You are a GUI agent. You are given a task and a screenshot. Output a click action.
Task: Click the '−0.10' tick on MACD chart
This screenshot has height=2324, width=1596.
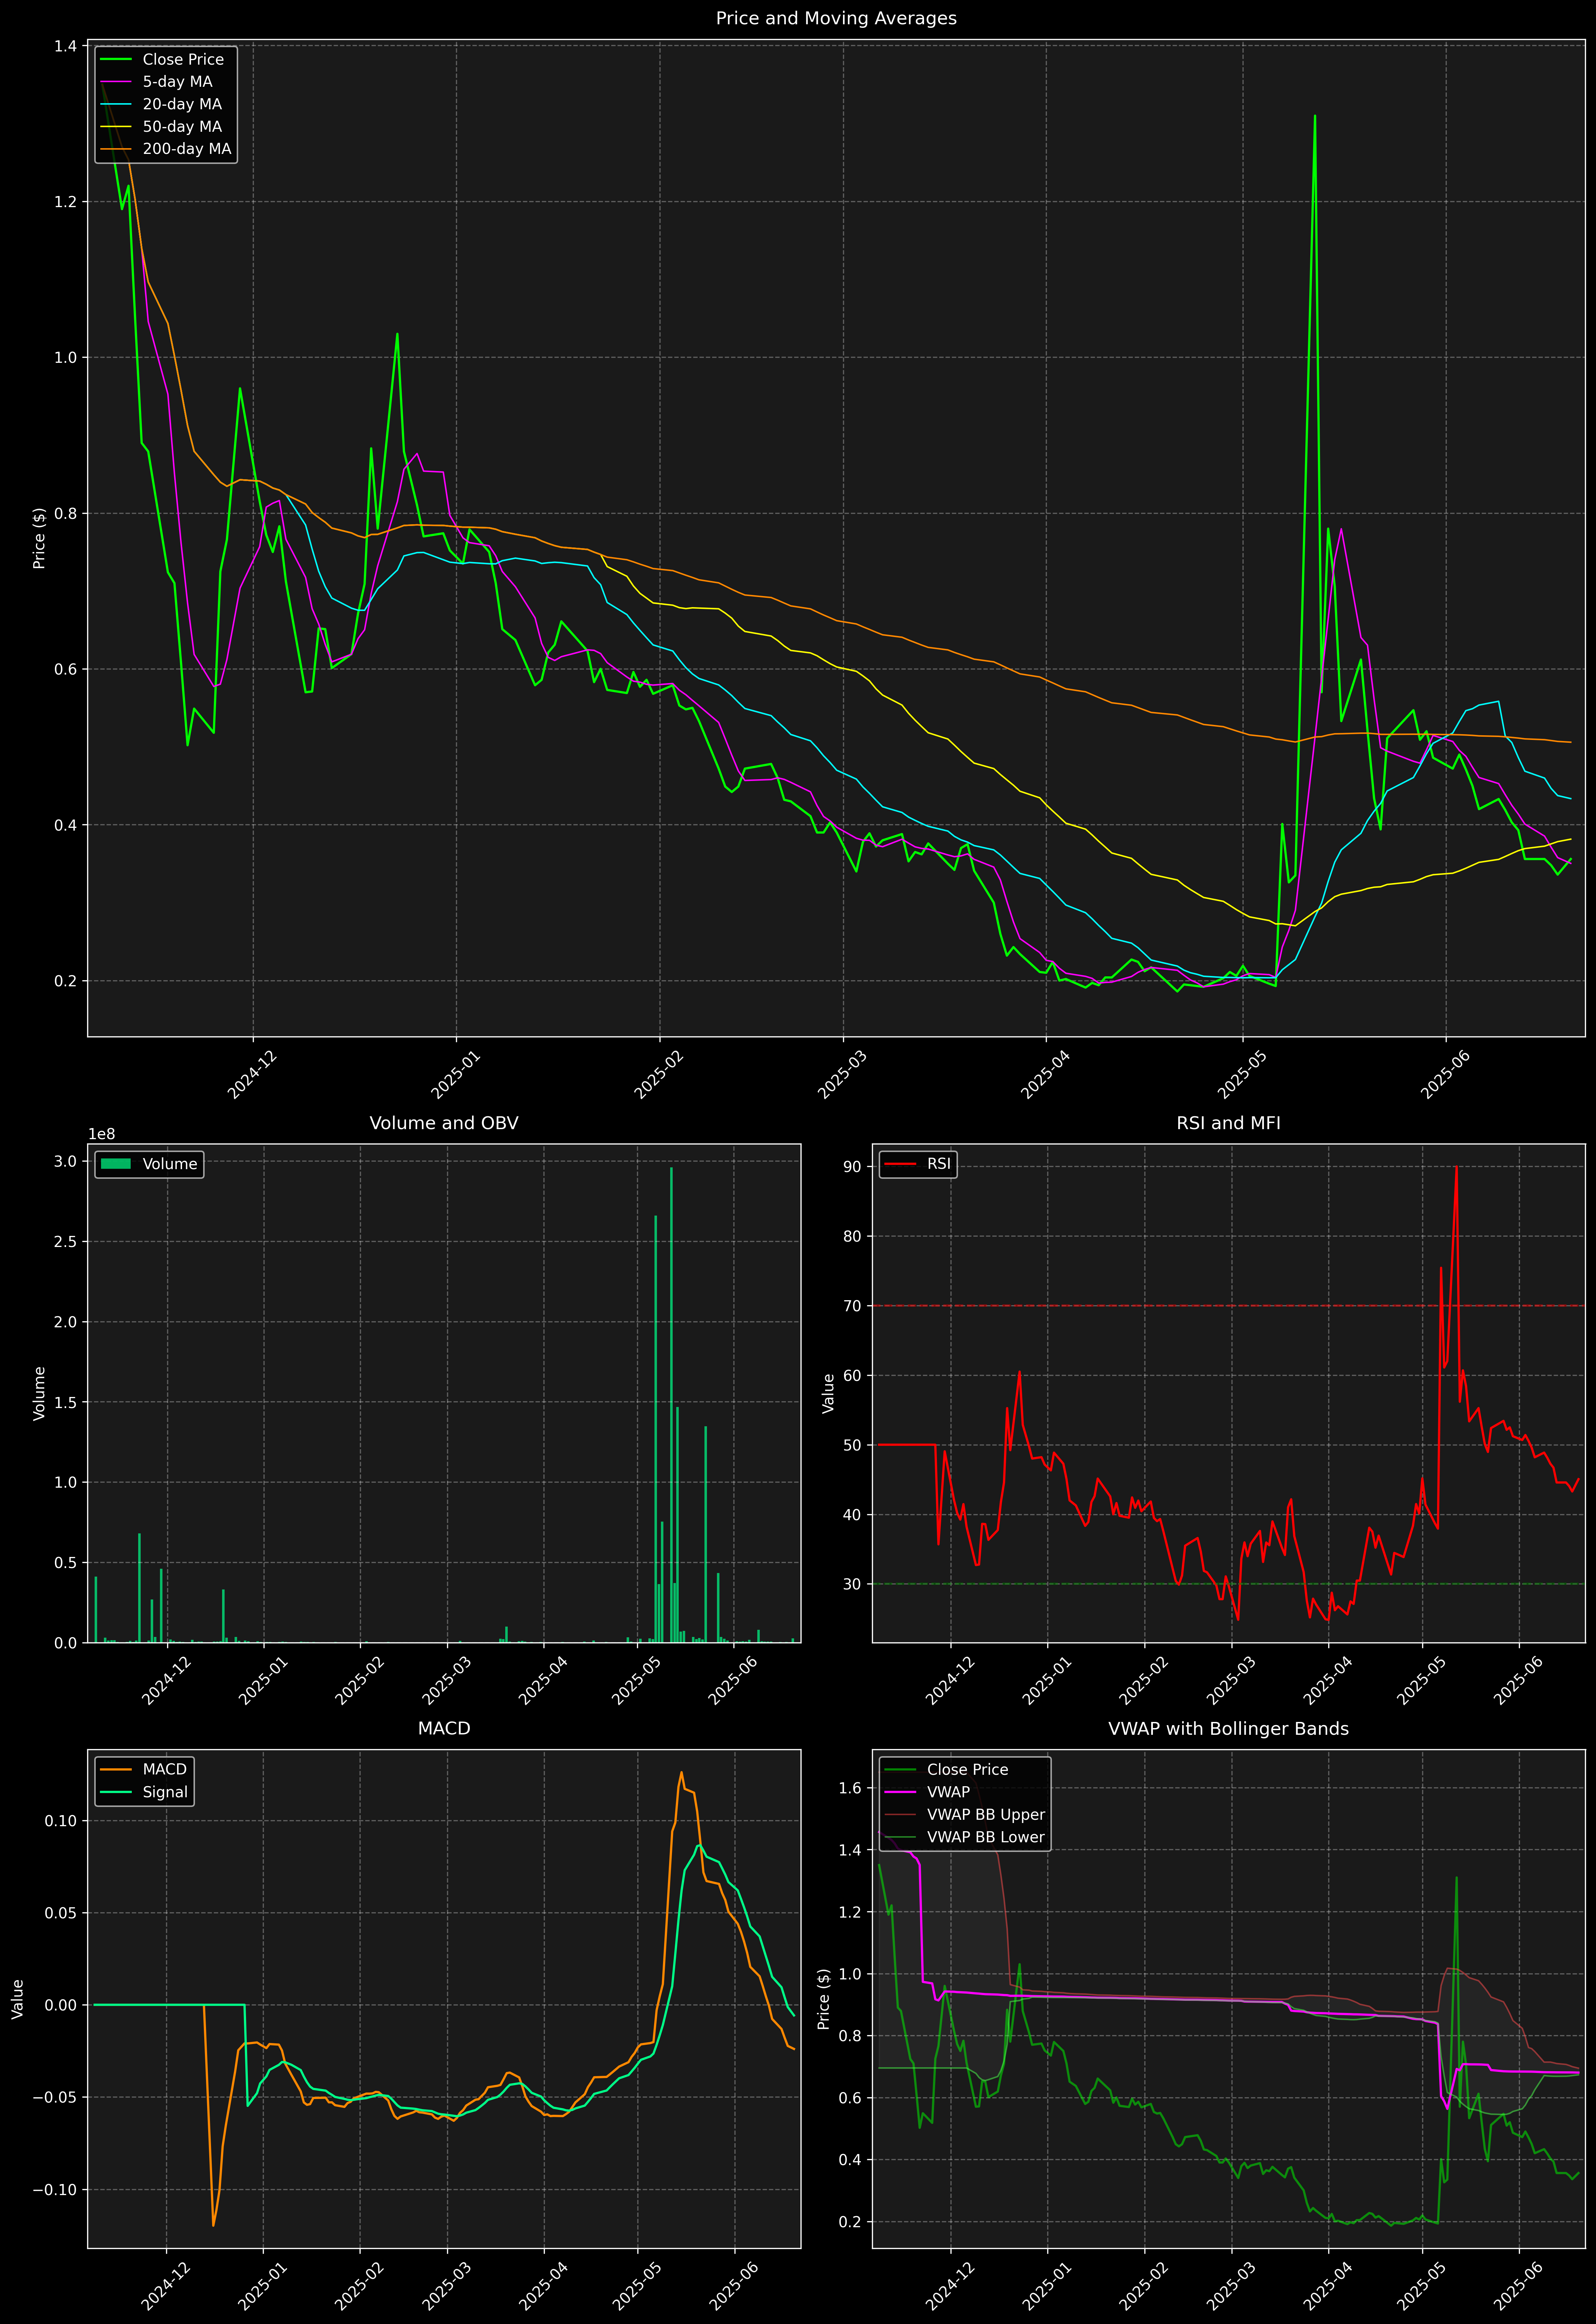click(55, 2190)
